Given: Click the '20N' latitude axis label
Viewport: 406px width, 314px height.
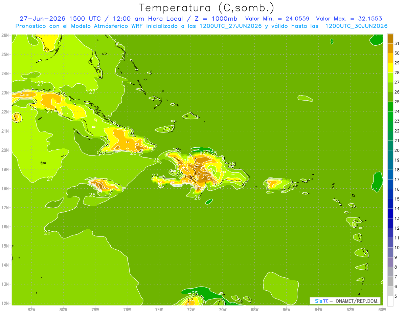Looking at the screenshot, I should [x=5, y=150].
